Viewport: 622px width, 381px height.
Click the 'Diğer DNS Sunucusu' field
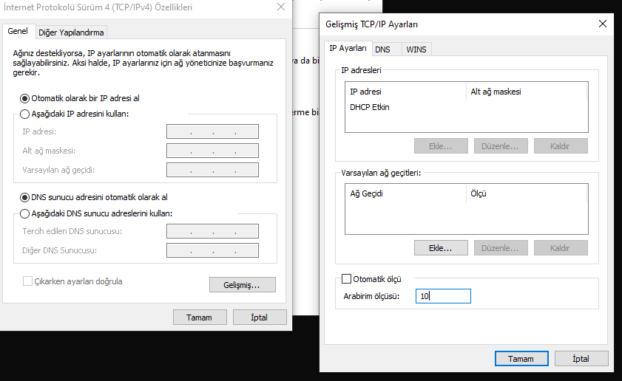[212, 250]
